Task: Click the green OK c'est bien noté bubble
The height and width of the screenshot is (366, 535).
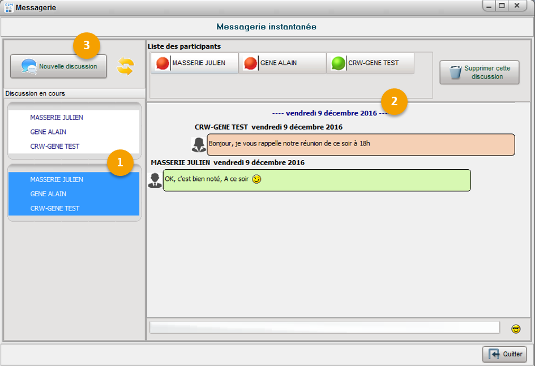Action: click(316, 180)
